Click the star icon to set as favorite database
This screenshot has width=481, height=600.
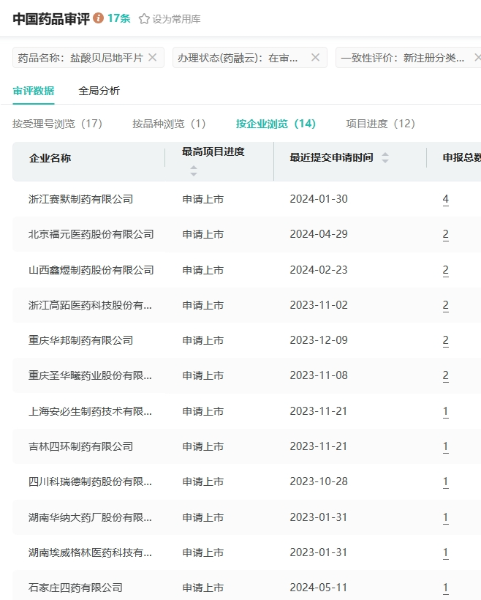(144, 19)
